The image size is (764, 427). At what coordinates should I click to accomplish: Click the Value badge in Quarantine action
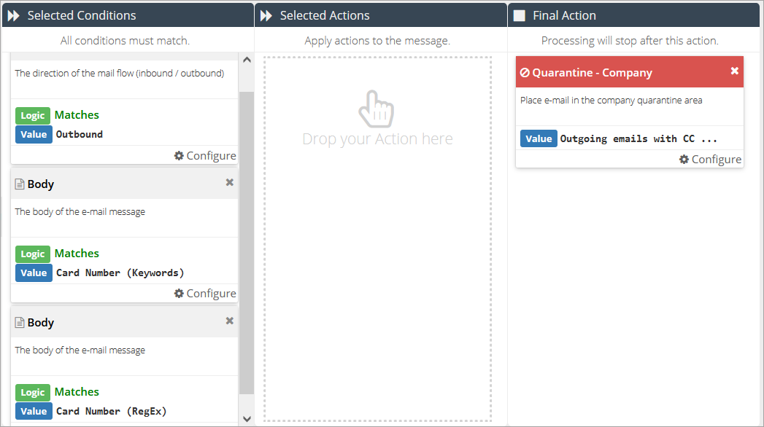539,138
